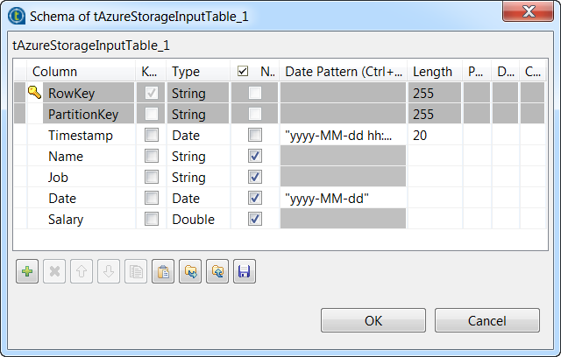Image resolution: width=561 pixels, height=357 pixels.
Task: Open Type cell showing Double
Action: tap(198, 220)
